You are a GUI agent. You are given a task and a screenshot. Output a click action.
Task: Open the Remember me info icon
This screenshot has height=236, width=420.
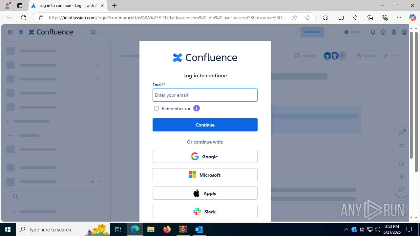(196, 108)
